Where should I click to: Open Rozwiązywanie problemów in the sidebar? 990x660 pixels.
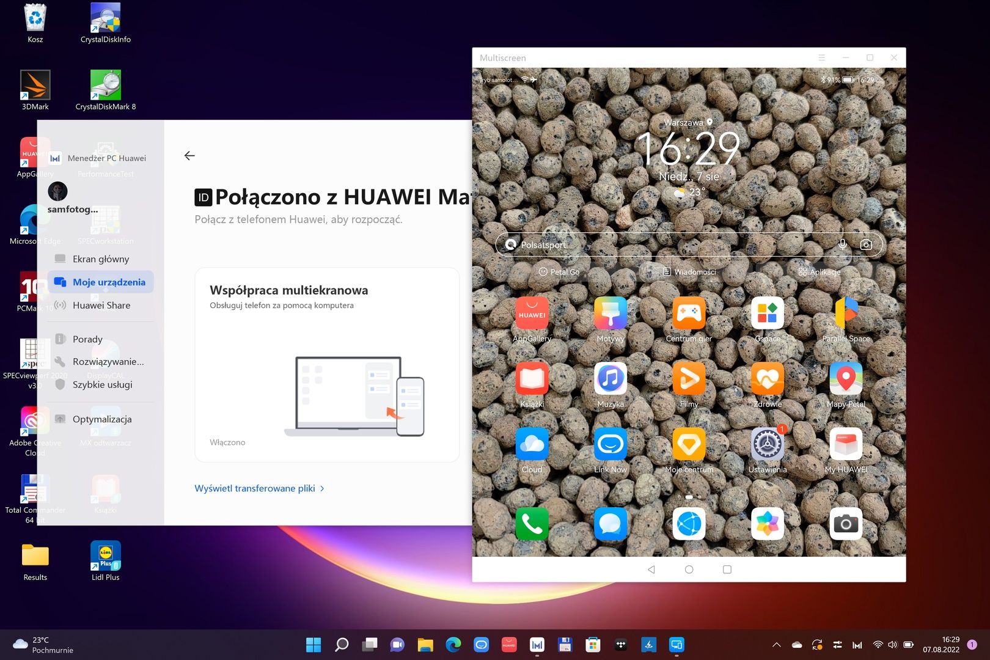tap(101, 362)
